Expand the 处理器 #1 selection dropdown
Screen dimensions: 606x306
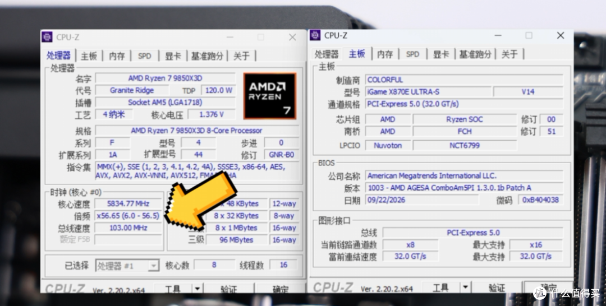pyautogui.click(x=154, y=266)
